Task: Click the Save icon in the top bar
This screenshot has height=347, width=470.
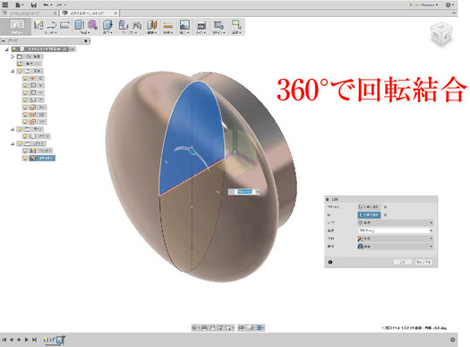Action: (x=34, y=4)
